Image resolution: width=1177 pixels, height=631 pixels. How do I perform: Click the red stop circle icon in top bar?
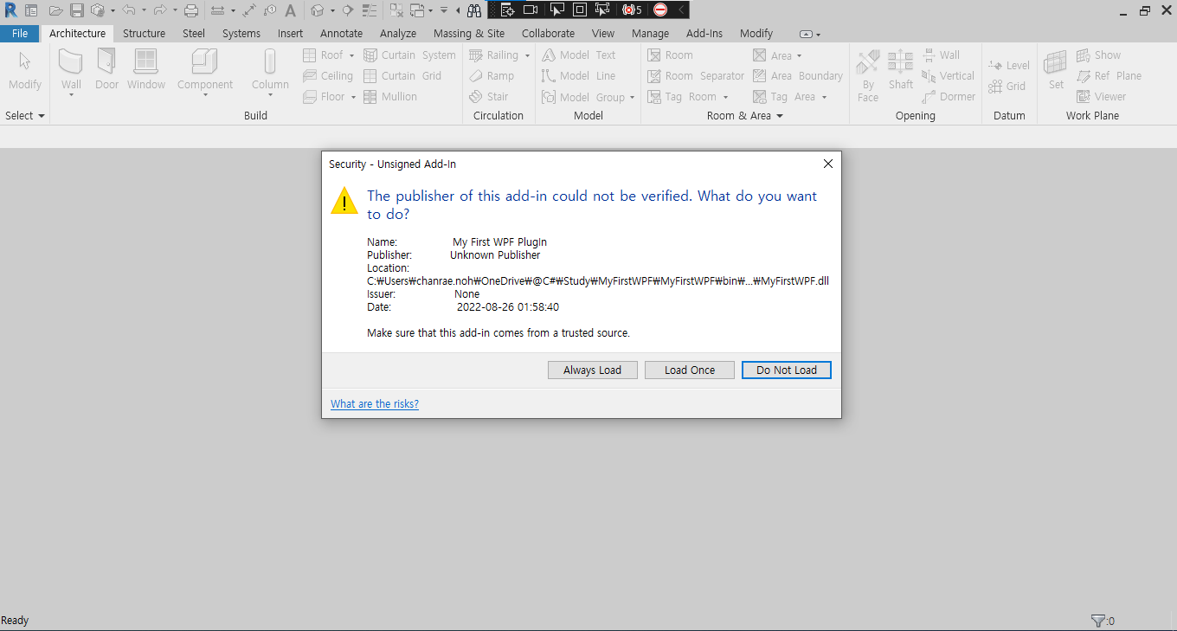(x=660, y=10)
